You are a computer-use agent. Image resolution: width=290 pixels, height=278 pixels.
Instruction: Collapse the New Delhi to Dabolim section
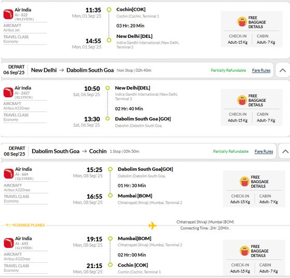coord(283,70)
